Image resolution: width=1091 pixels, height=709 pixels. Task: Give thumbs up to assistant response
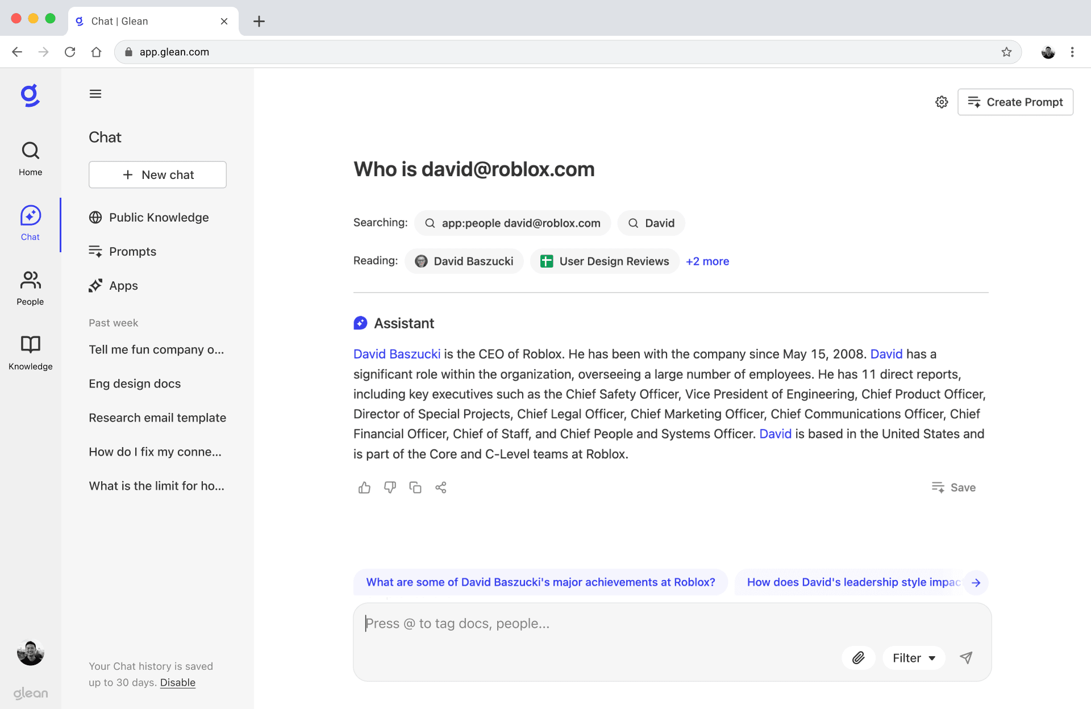click(x=364, y=487)
